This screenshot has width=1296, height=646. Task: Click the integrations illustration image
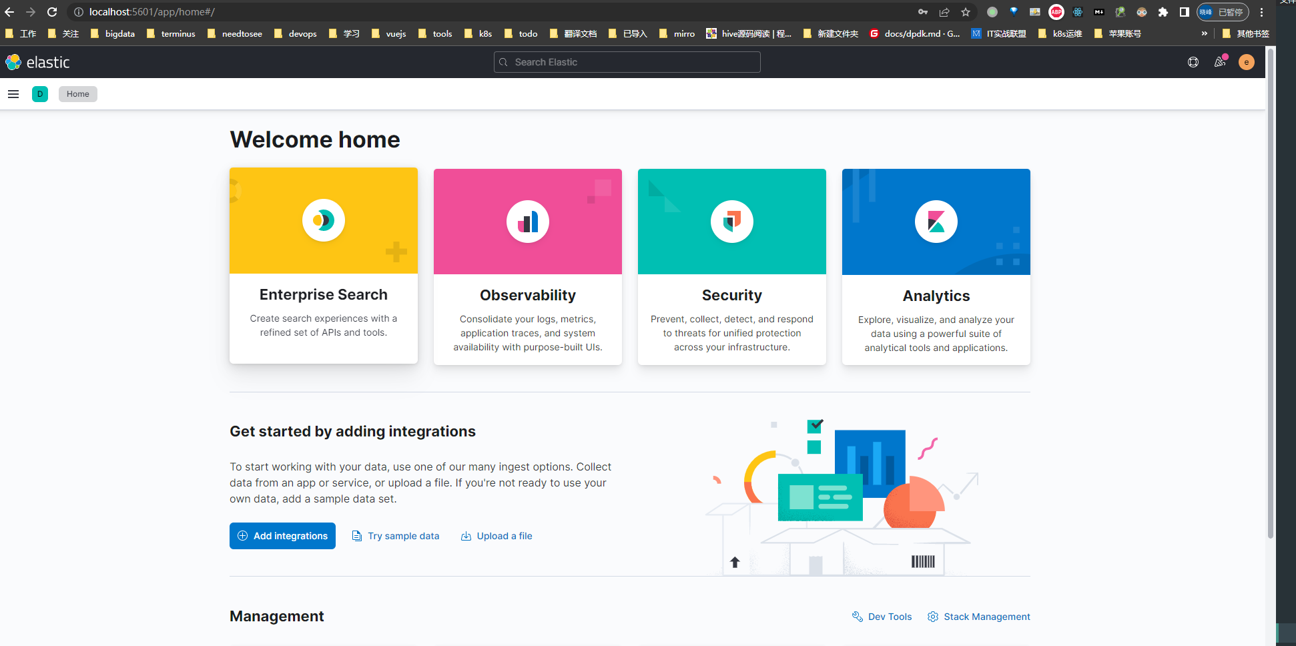coord(842,497)
